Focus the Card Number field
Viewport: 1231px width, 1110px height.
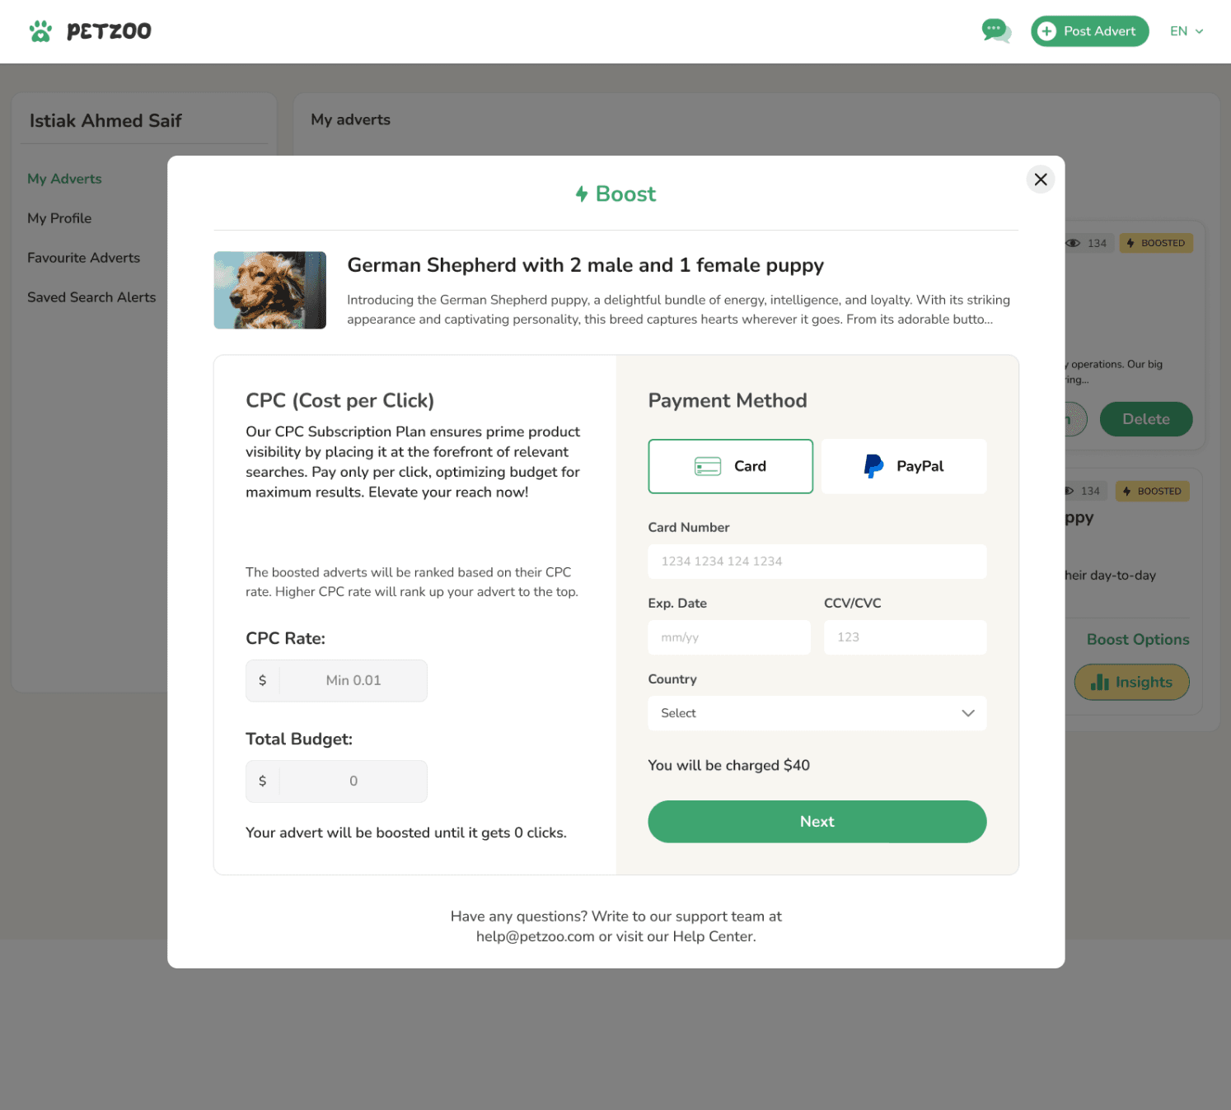817,562
